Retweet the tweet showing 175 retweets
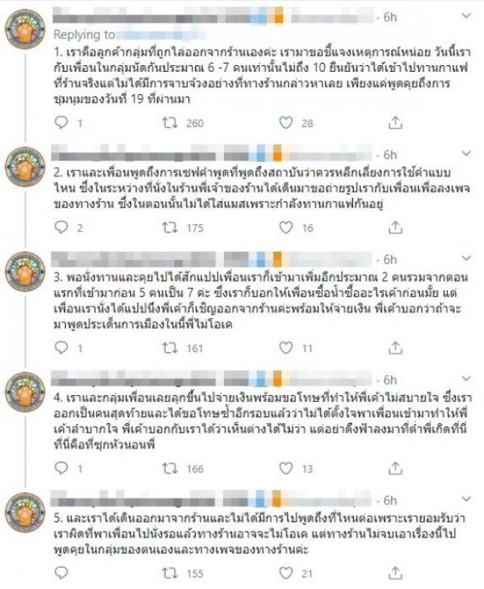The image size is (484, 589). click(169, 227)
